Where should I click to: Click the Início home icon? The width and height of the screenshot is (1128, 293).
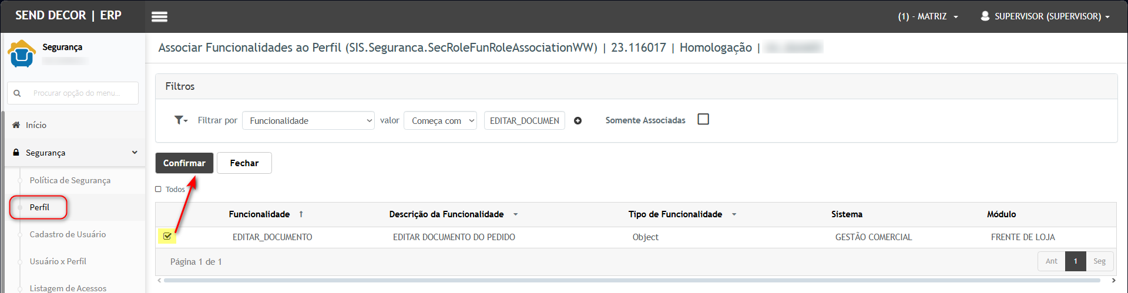[16, 124]
